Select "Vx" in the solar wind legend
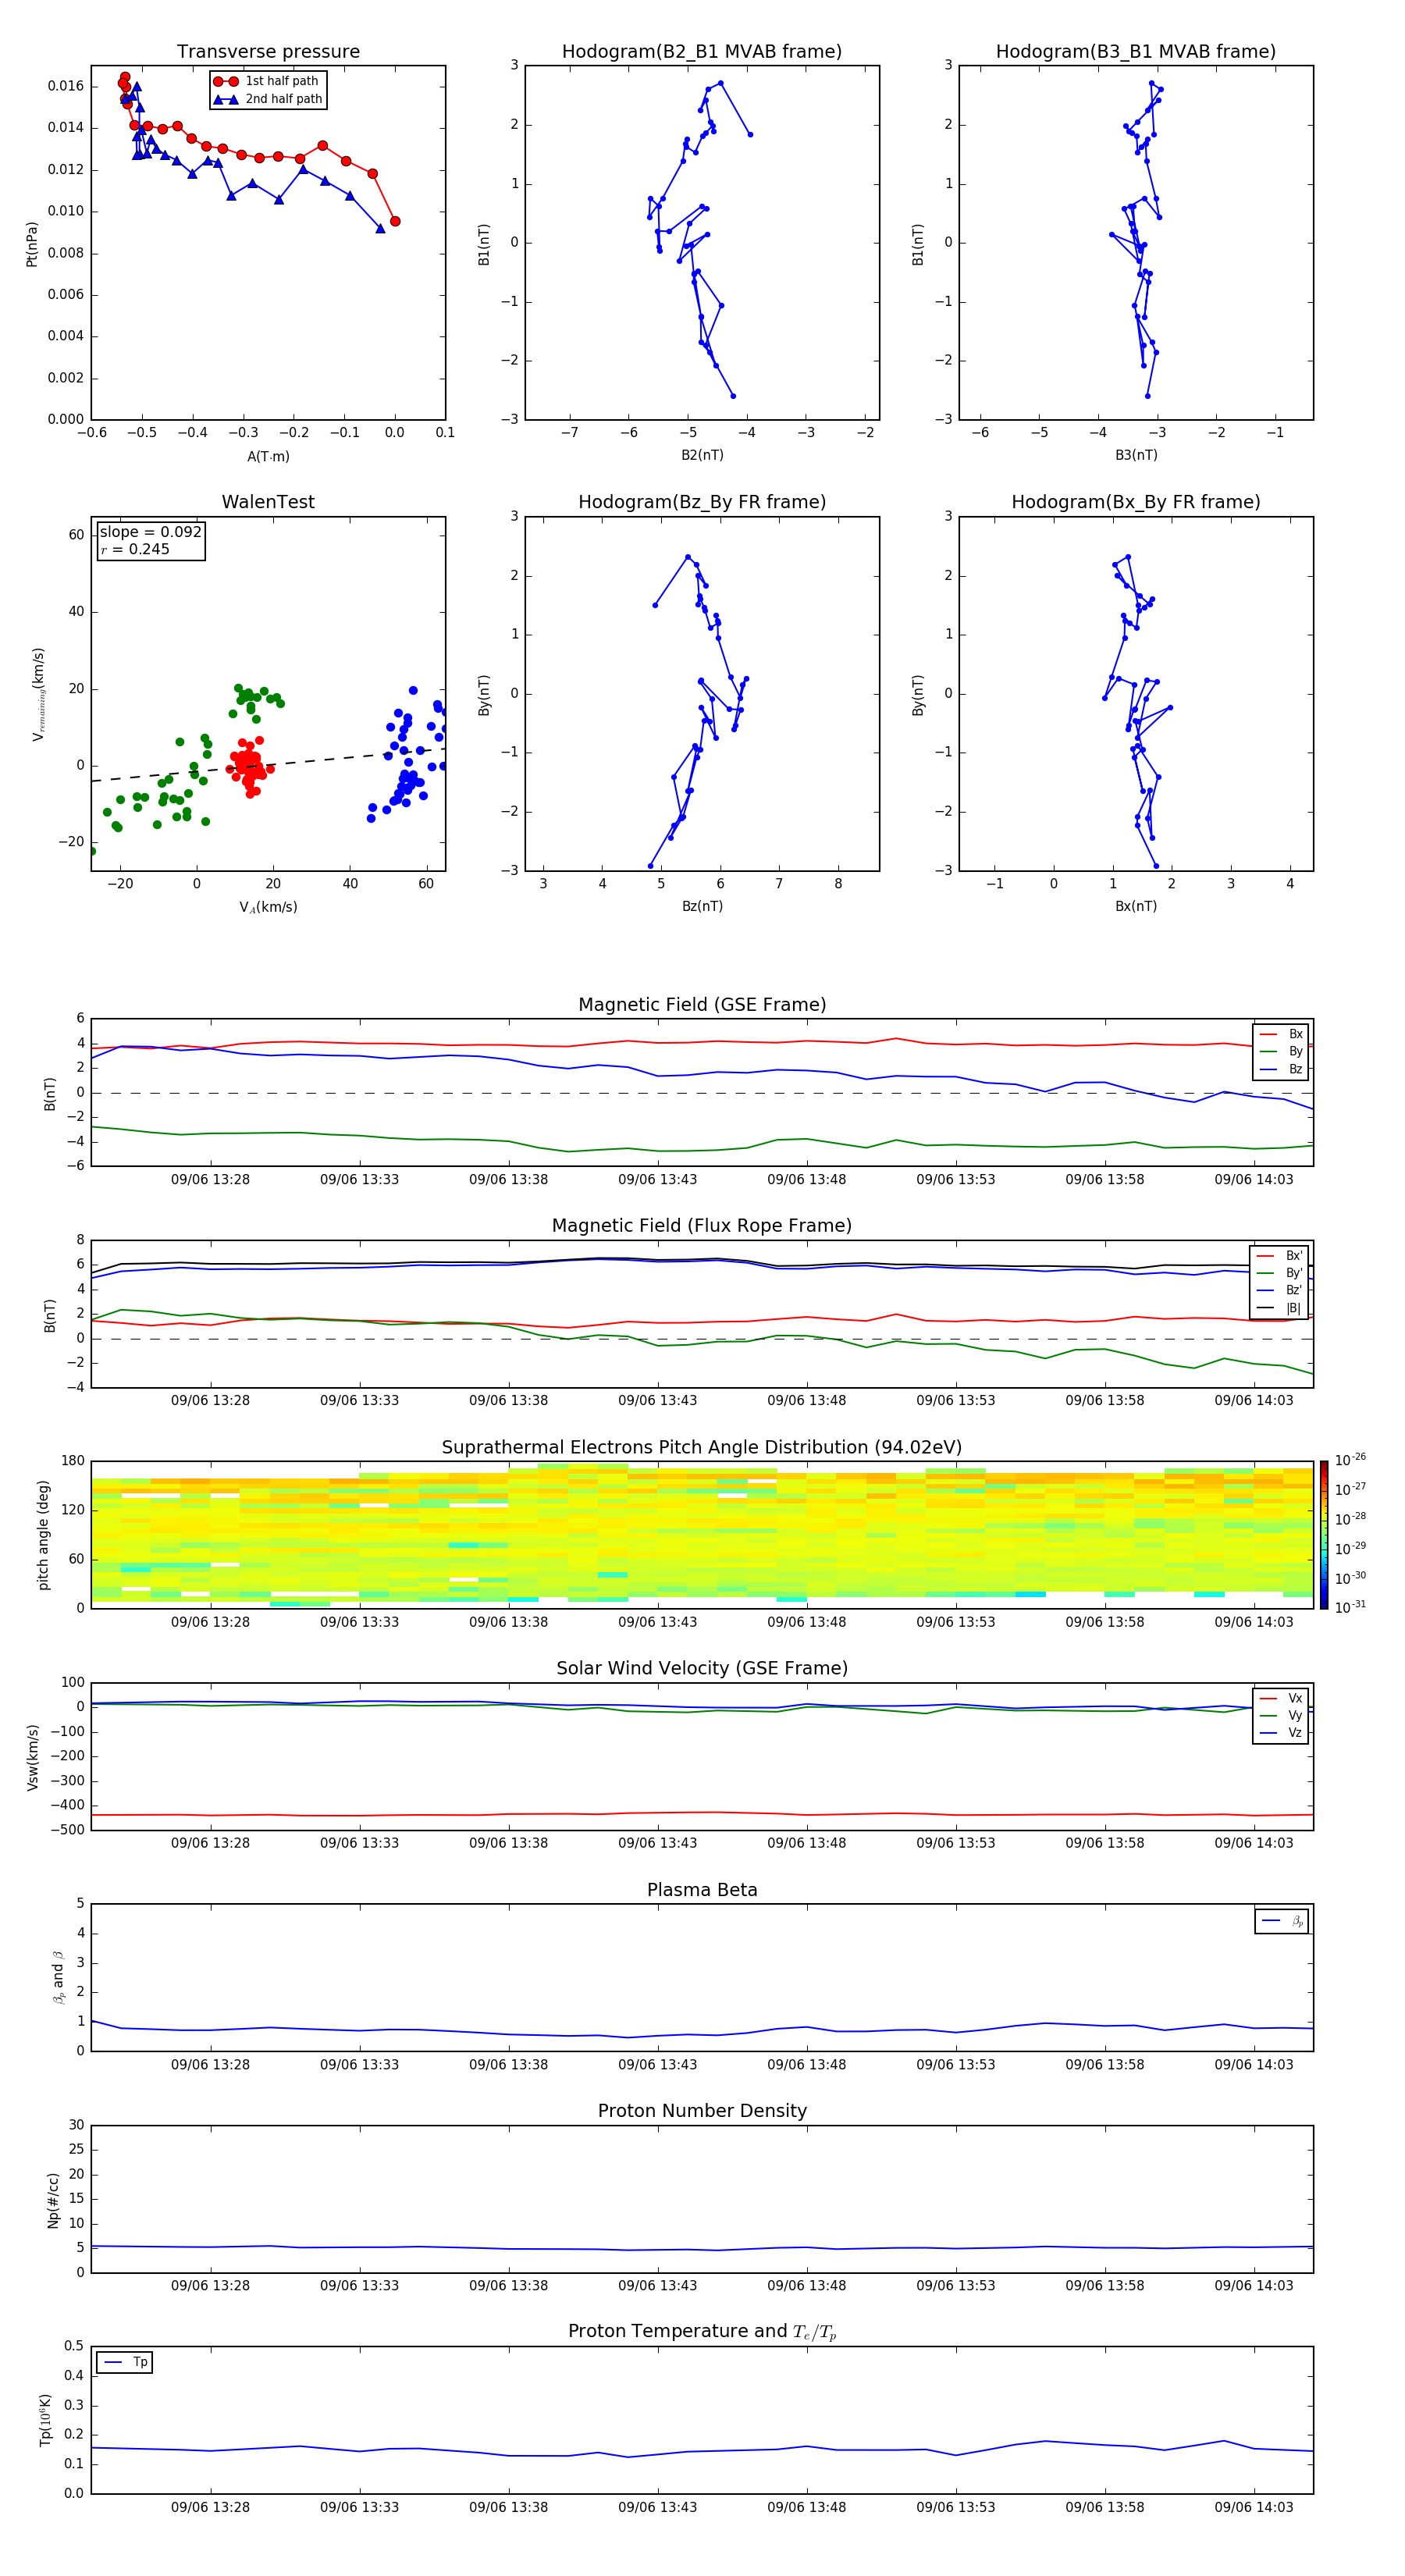The width and height of the screenshot is (1405, 2576). pyautogui.click(x=1281, y=1698)
